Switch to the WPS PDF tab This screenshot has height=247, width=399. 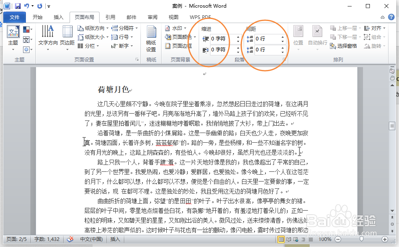pos(200,17)
